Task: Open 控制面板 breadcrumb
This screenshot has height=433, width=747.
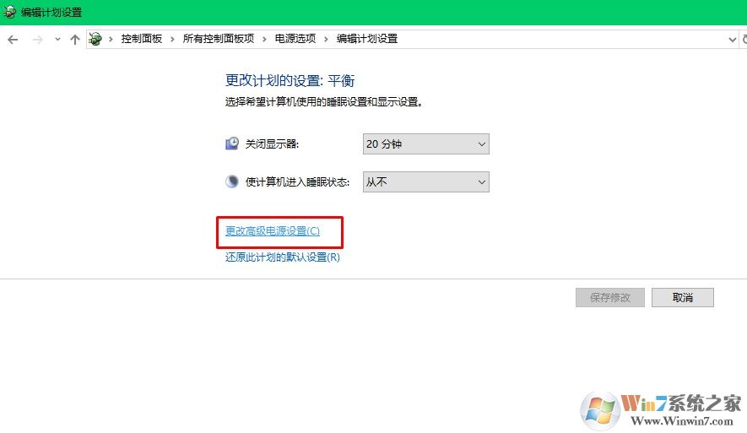Action: (x=142, y=39)
